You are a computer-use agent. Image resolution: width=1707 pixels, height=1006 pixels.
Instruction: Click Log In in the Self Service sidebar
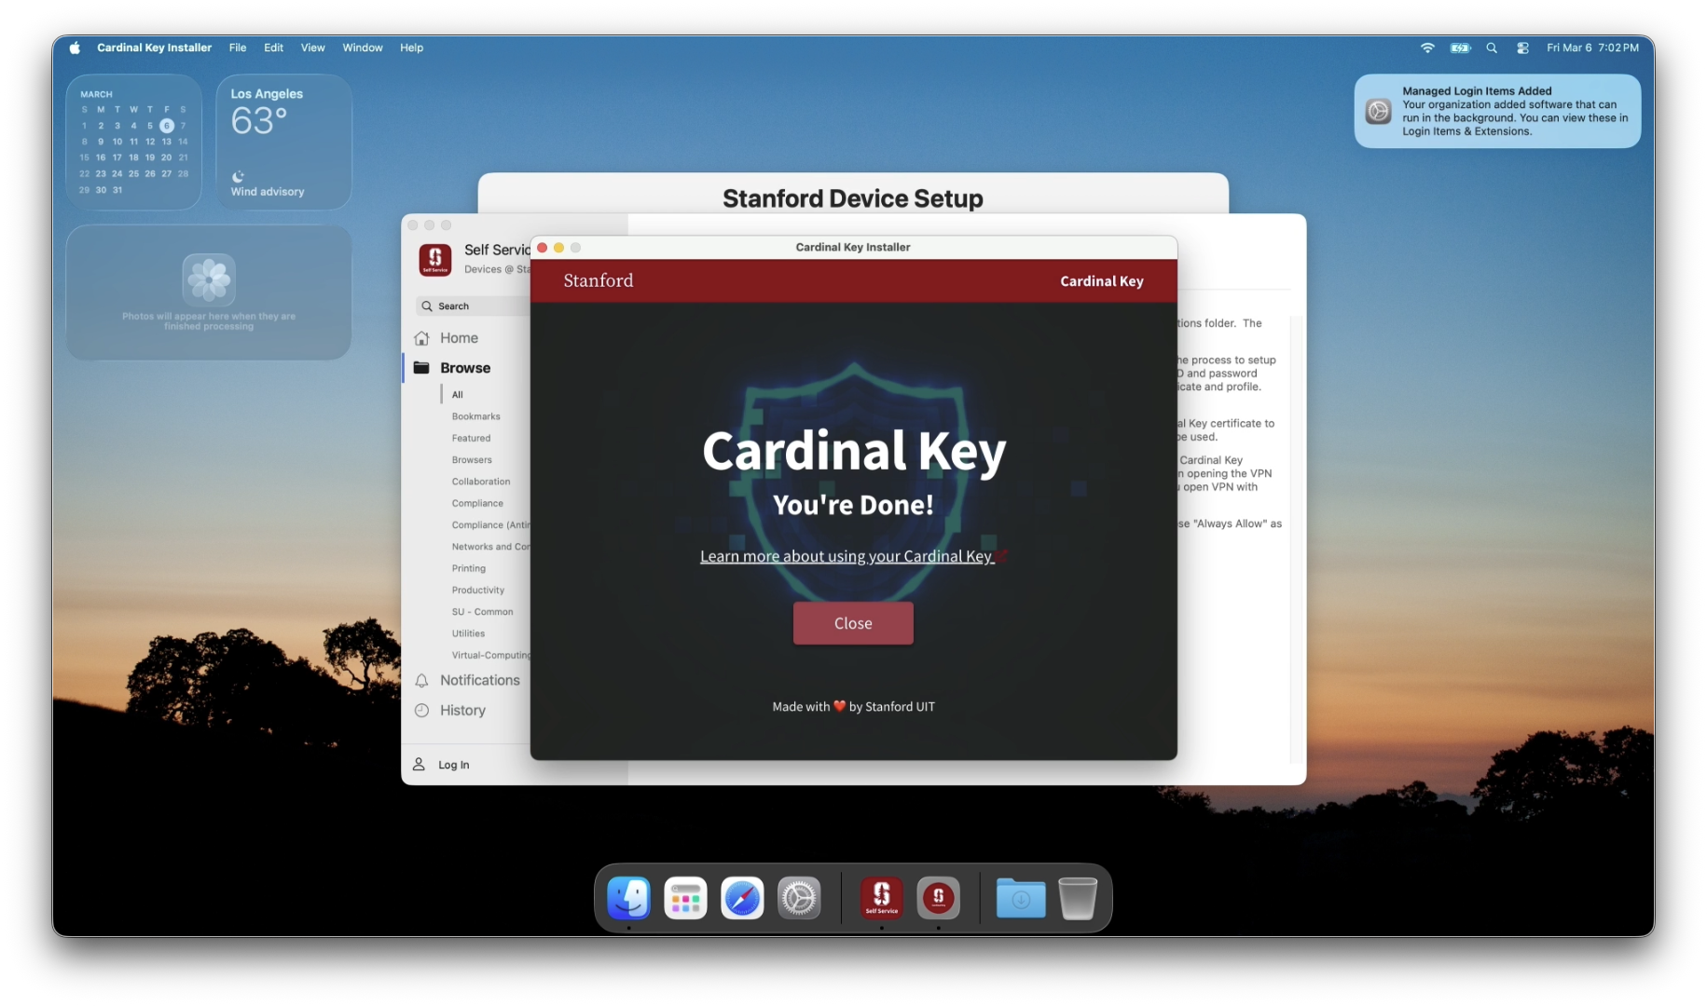[x=452, y=764]
